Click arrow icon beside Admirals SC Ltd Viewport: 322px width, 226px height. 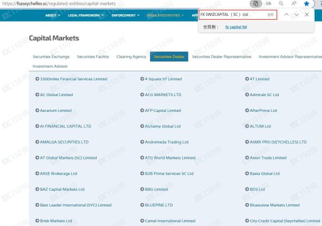click(247, 95)
